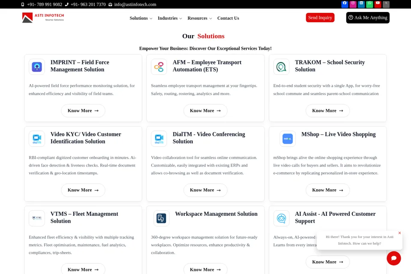Viewport: 411px width, 274px height.
Task: Open the WhatsApp social icon
Action: (x=369, y=4)
